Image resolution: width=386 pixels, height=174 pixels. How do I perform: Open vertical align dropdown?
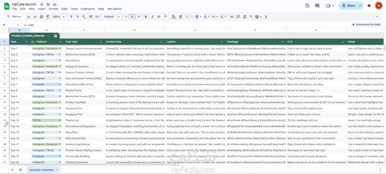pyautogui.click(x=206, y=17)
